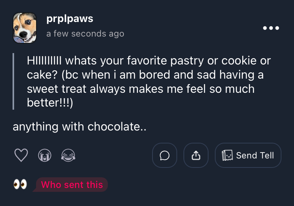
Task: Open the prplpaws profile from the username
Action: pyautogui.click(x=69, y=19)
